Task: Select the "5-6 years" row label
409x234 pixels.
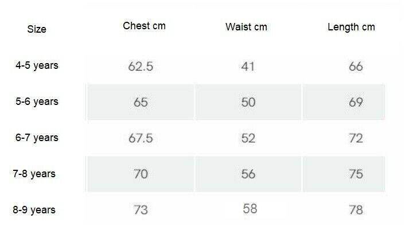Action: coord(37,102)
